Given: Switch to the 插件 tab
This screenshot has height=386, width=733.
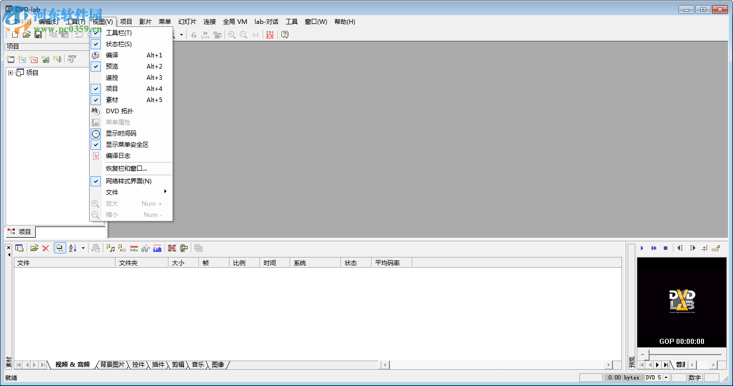Looking at the screenshot, I should tap(158, 365).
